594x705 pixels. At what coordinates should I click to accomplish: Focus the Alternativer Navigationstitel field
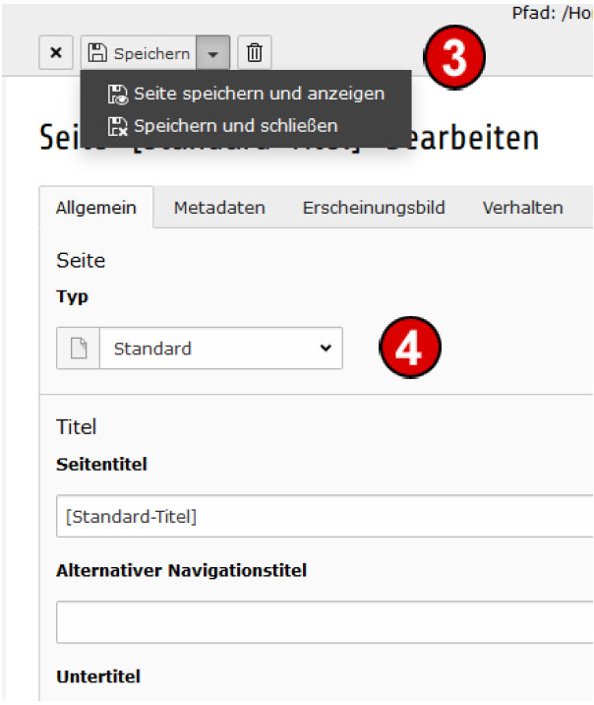click(325, 622)
